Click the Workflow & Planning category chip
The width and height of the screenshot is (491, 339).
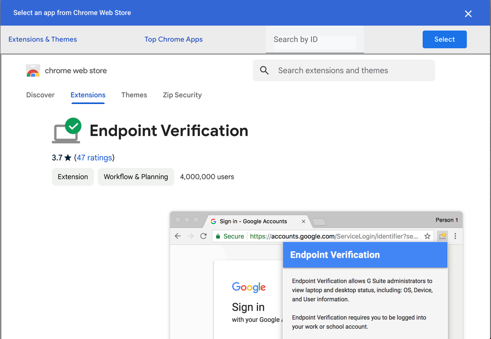136,177
